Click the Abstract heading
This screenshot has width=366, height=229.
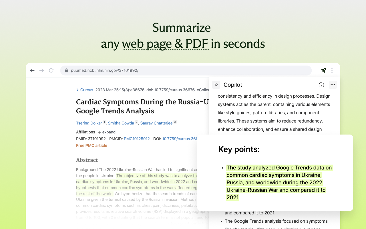click(x=87, y=160)
